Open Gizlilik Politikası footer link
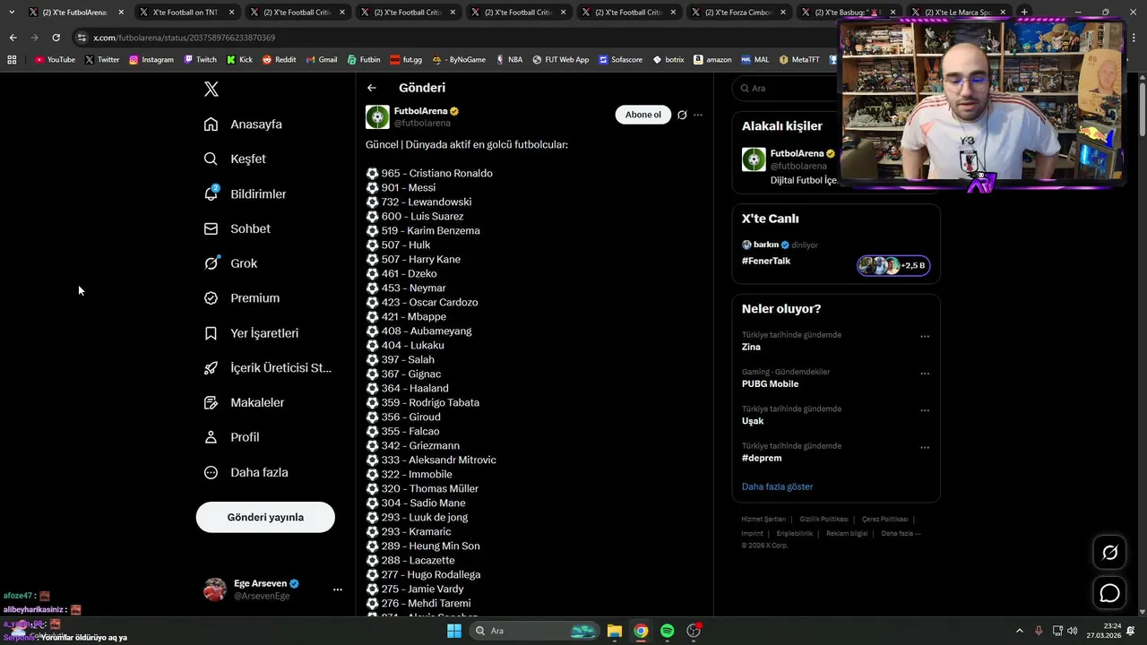The image size is (1147, 645). click(x=824, y=519)
